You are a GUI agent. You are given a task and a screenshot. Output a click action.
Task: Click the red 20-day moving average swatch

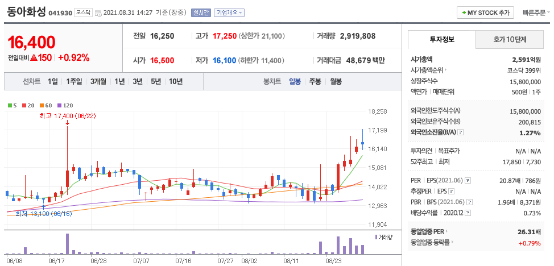[24, 105]
